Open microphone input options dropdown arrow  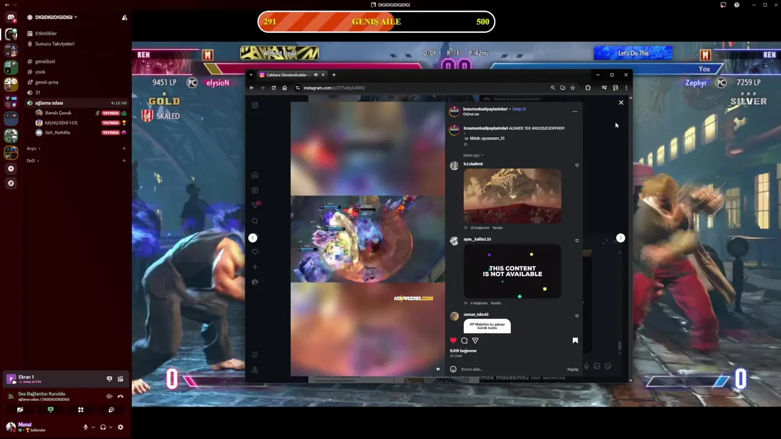pos(93,427)
